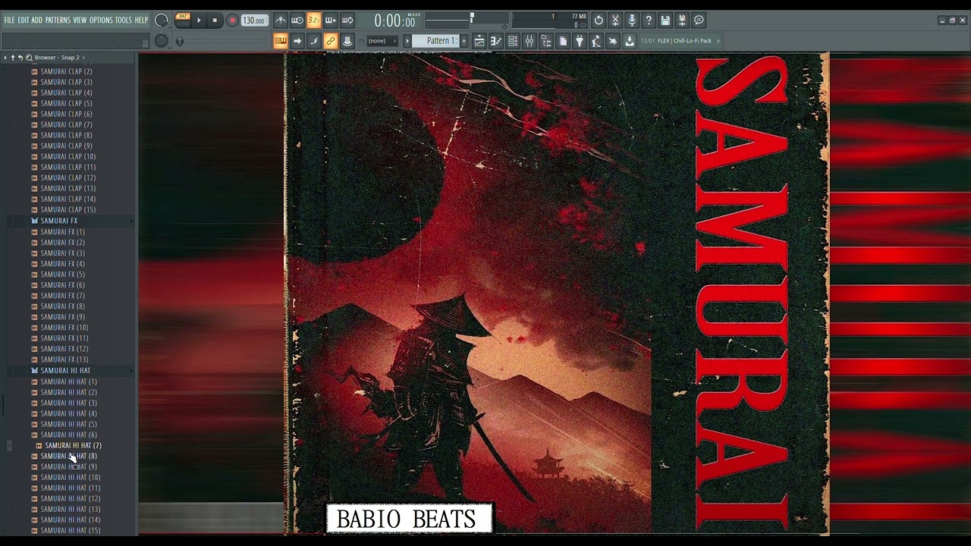Select SAMURAI CLAP (2) sample

[66, 71]
